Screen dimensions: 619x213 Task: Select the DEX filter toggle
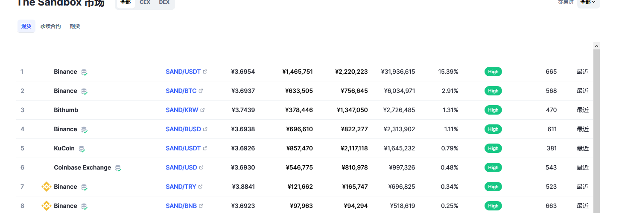pos(164,3)
